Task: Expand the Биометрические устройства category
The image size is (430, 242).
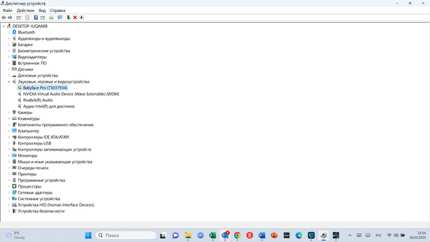Action: (9, 51)
